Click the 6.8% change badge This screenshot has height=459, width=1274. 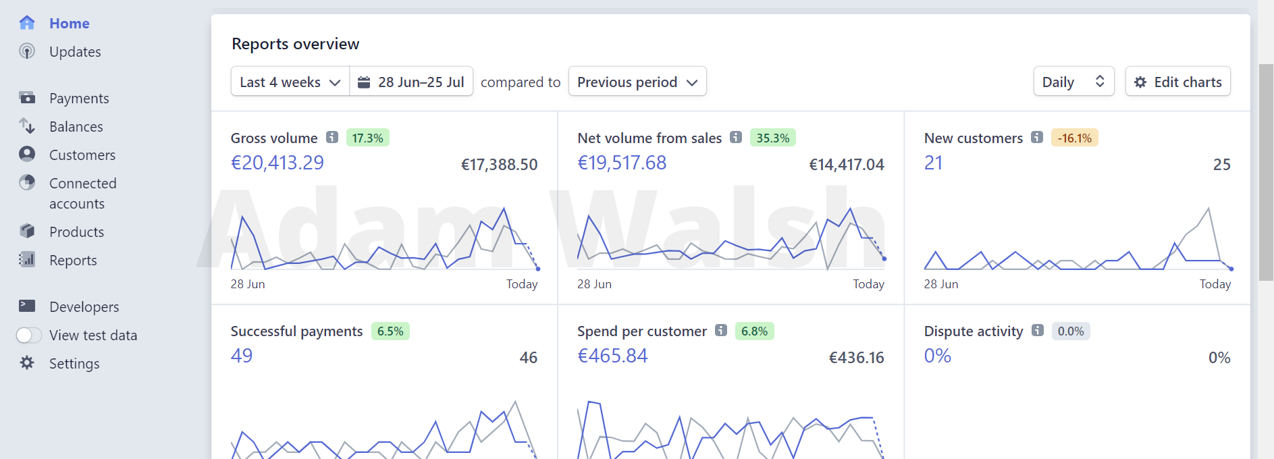click(x=755, y=331)
